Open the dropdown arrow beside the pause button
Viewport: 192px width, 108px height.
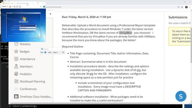tap(12, 7)
